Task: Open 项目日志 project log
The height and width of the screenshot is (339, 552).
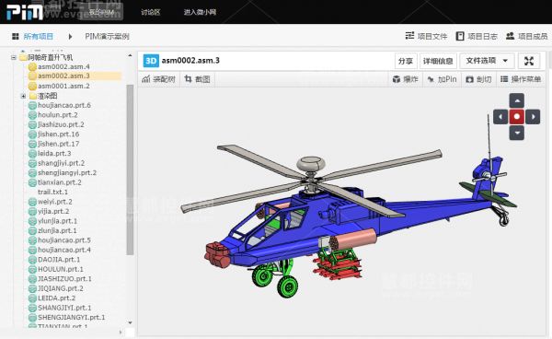Action: pyautogui.click(x=477, y=36)
